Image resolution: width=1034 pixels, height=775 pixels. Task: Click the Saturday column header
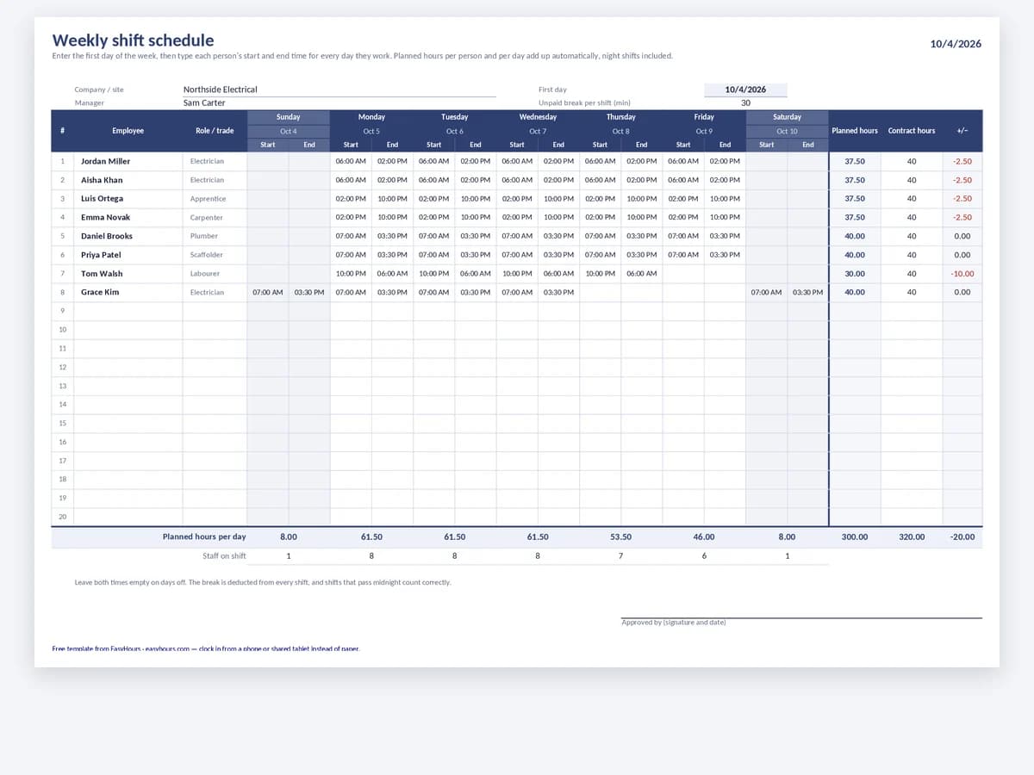click(x=787, y=117)
